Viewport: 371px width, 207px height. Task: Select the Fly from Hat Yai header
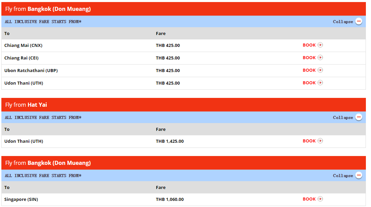[184, 105]
